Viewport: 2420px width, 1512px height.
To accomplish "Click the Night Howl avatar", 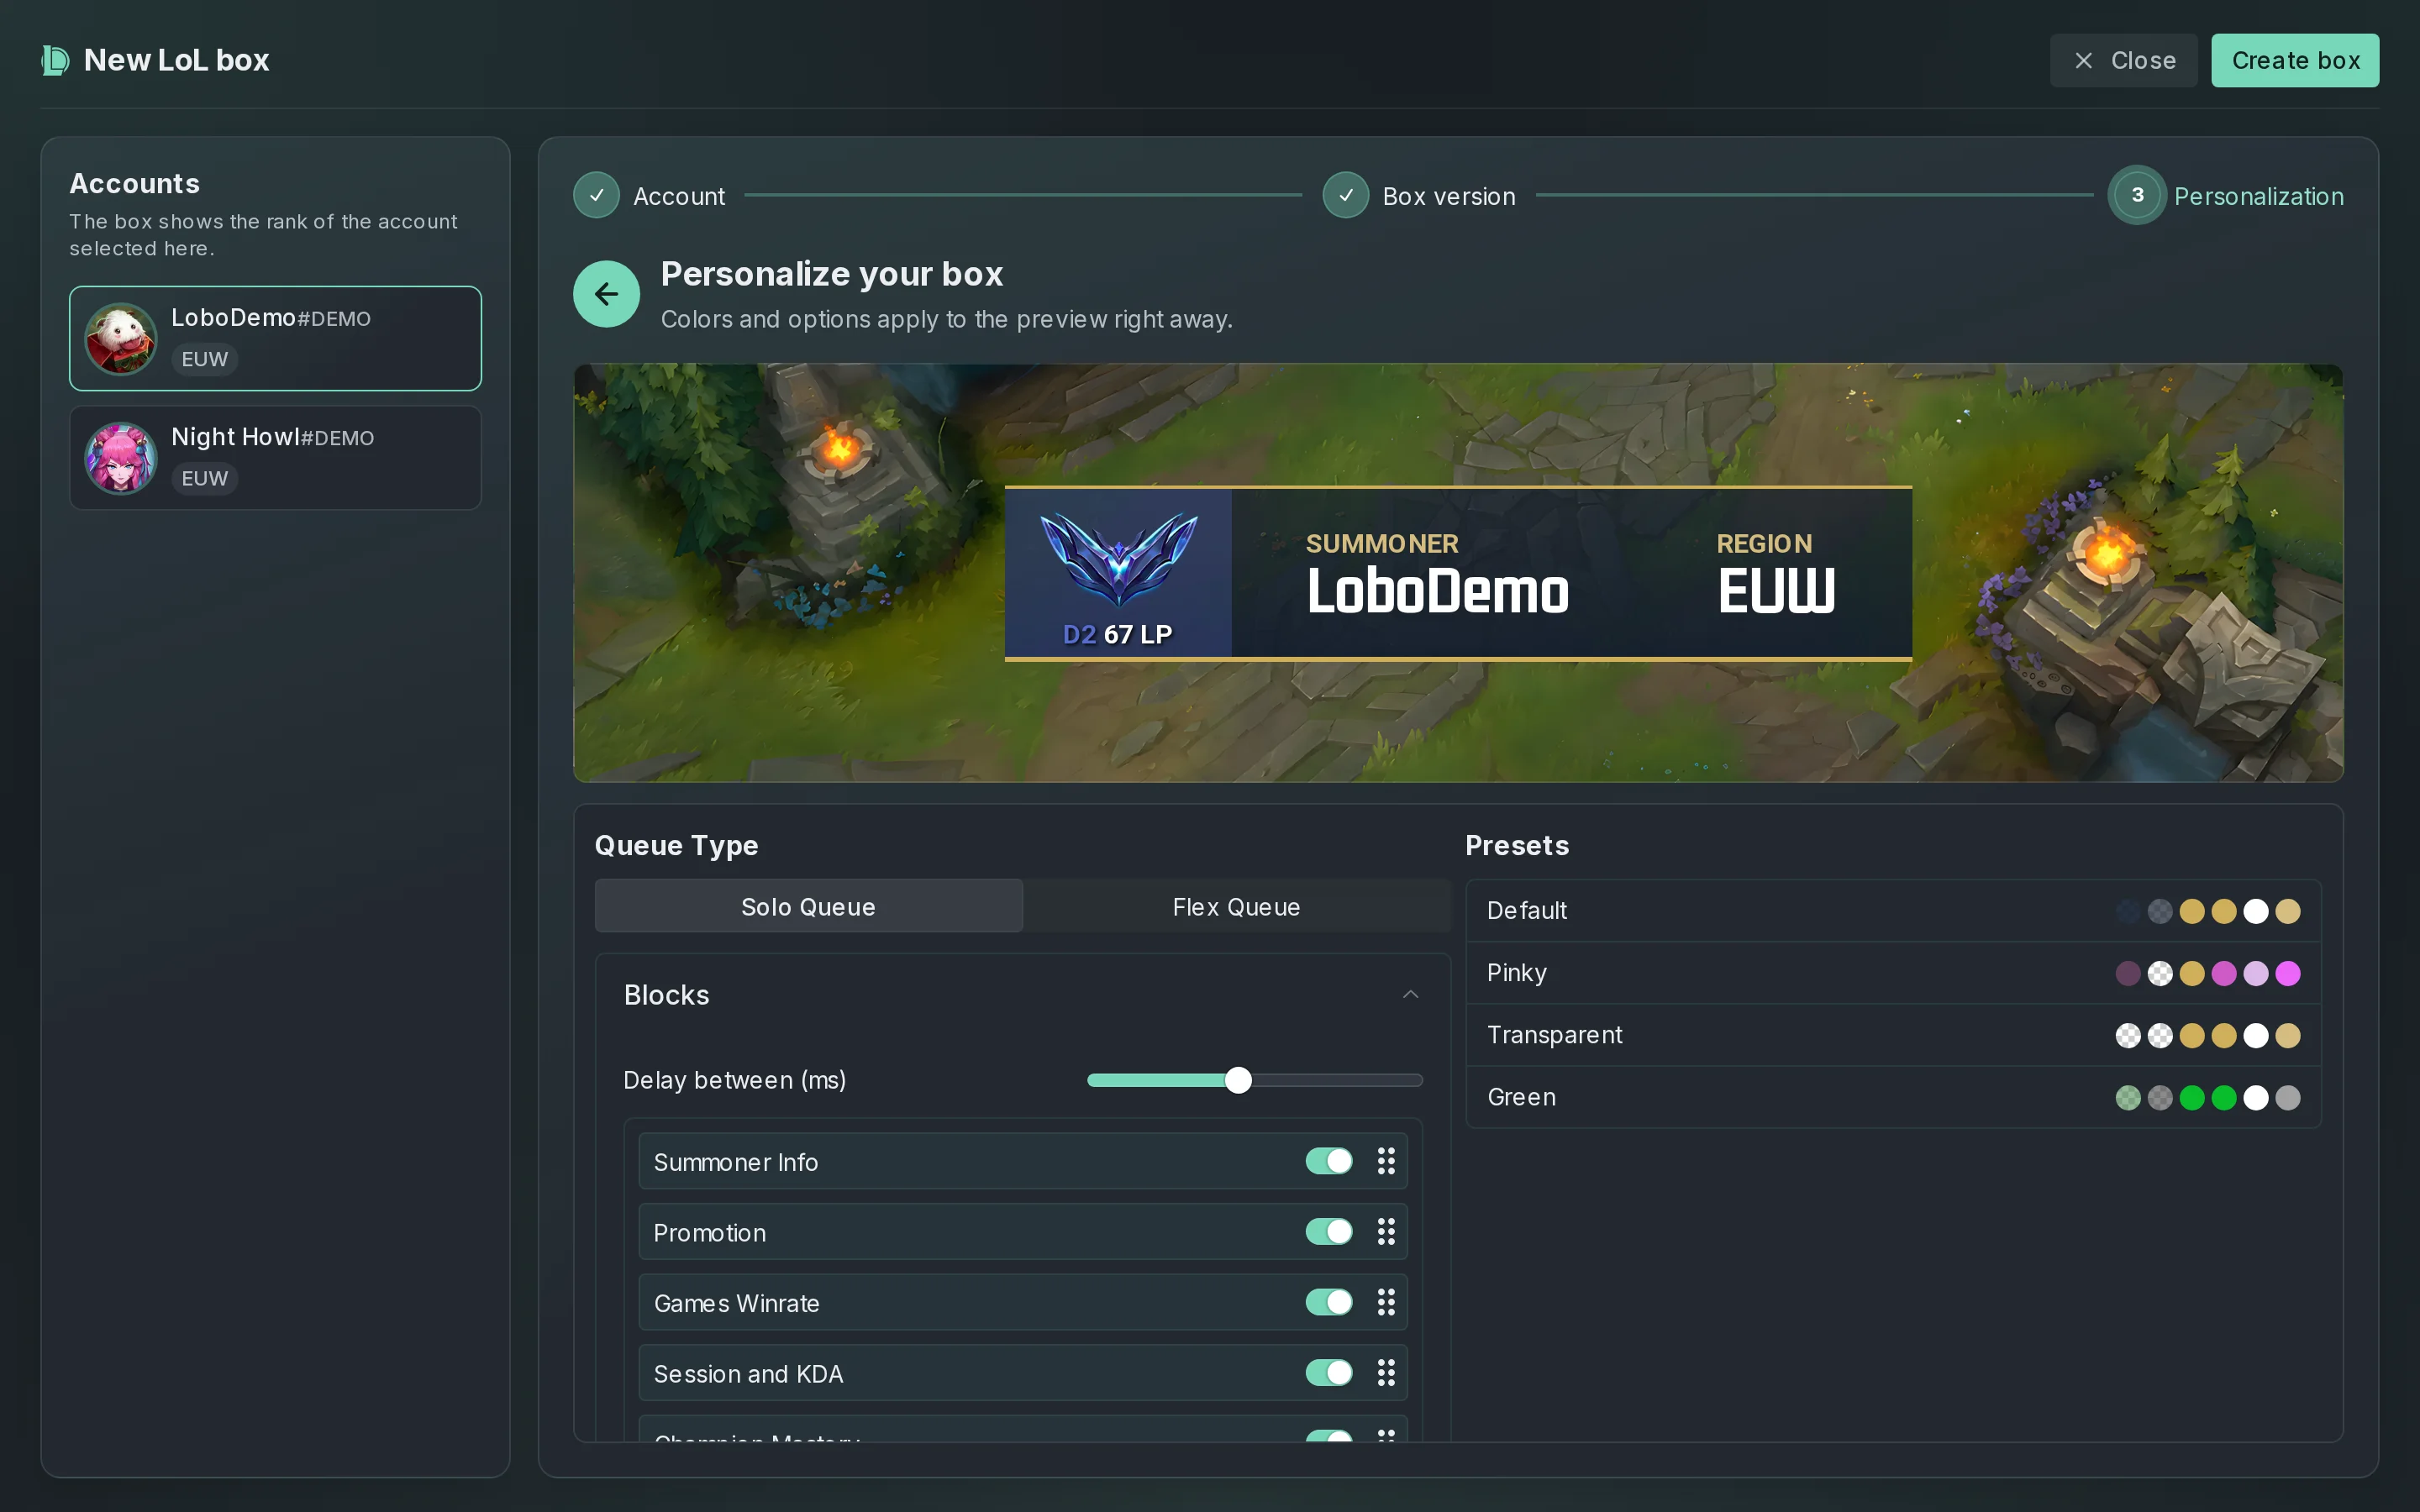I will 121,458.
